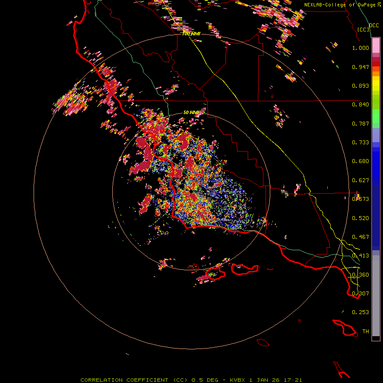Click the TH threshold label
Viewport: 383px width, 383px height.
pos(366,332)
